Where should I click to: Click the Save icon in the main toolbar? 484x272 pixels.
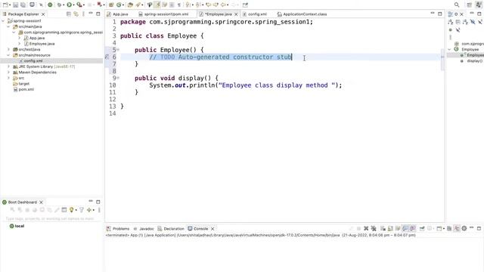tap(15, 5)
